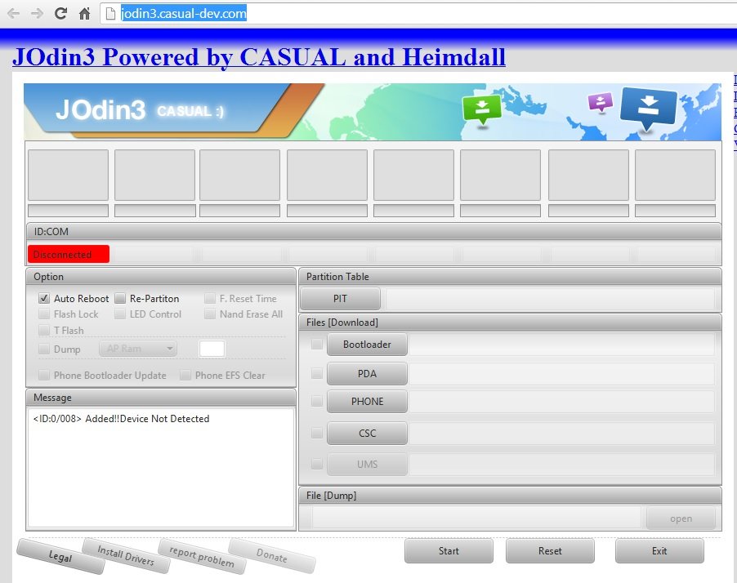Toggle the Dump checkbox
Screen dimensions: 737x583
pyautogui.click(x=44, y=349)
